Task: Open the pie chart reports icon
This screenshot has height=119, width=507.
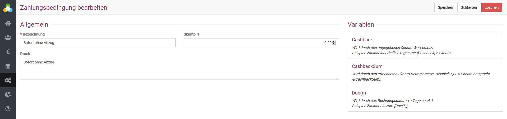Action: (8, 94)
